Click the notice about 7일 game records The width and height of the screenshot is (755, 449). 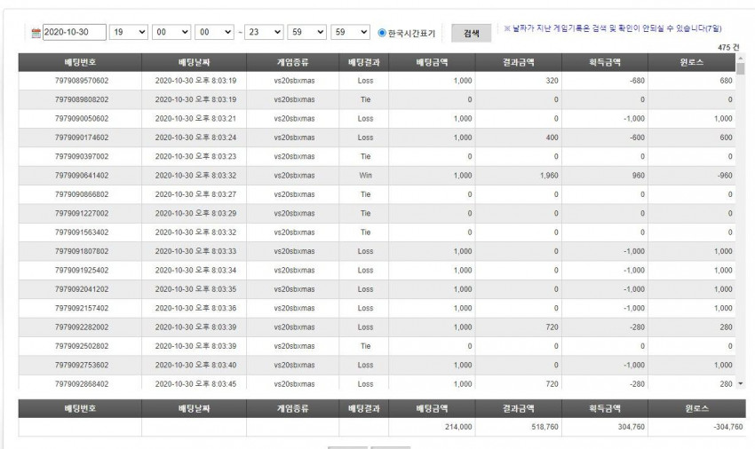pos(613,28)
